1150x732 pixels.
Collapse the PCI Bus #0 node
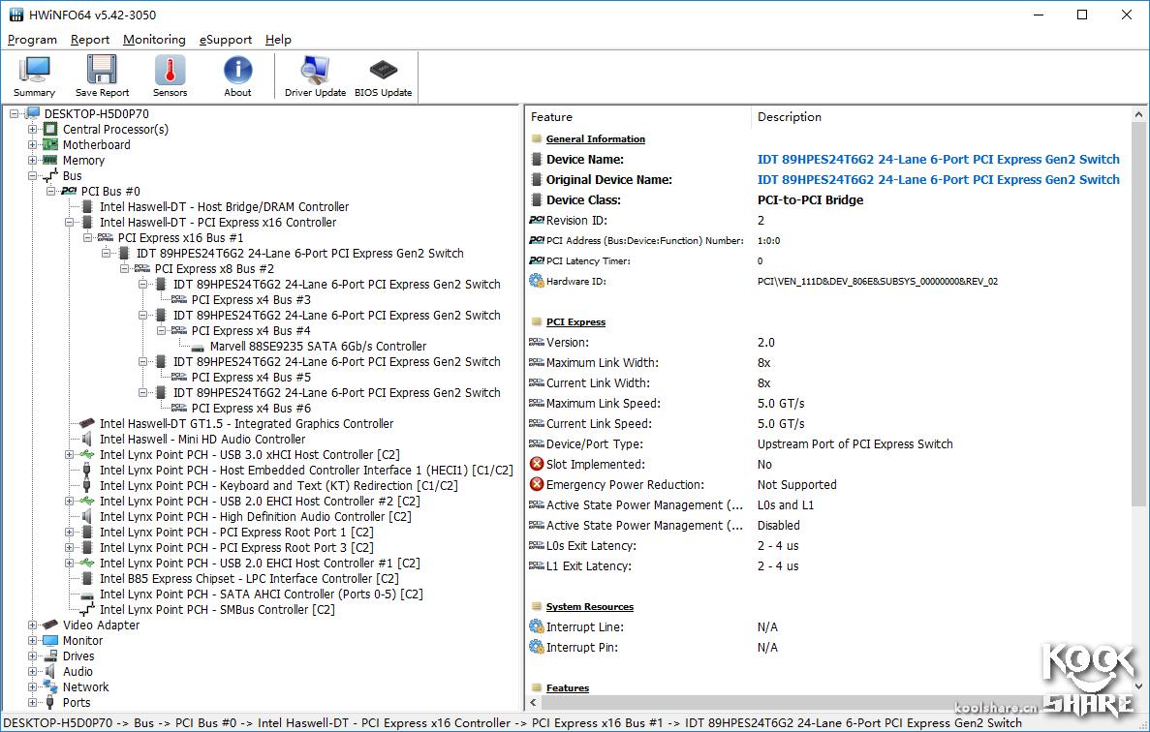[x=51, y=192]
